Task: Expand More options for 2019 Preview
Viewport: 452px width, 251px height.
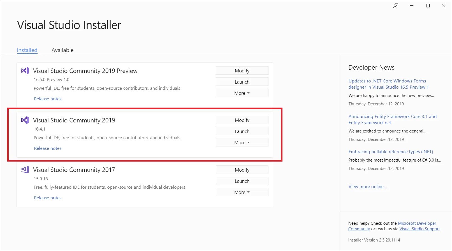Action: (x=242, y=93)
